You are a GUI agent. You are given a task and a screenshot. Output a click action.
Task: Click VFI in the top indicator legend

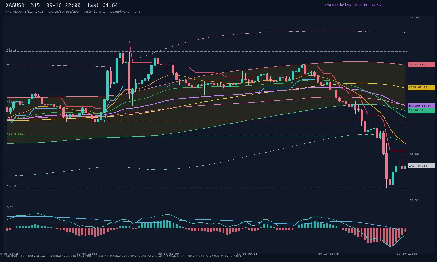click(138, 12)
